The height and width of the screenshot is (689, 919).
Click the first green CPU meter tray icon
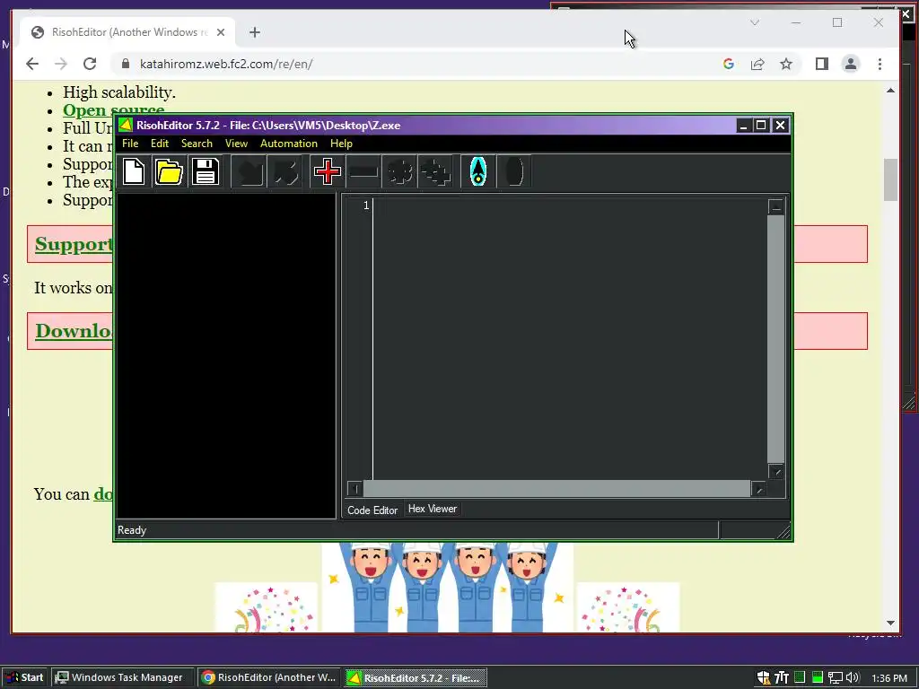[x=800, y=677]
